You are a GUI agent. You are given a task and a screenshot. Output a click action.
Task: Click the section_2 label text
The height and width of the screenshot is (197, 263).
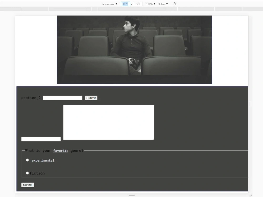31,98
